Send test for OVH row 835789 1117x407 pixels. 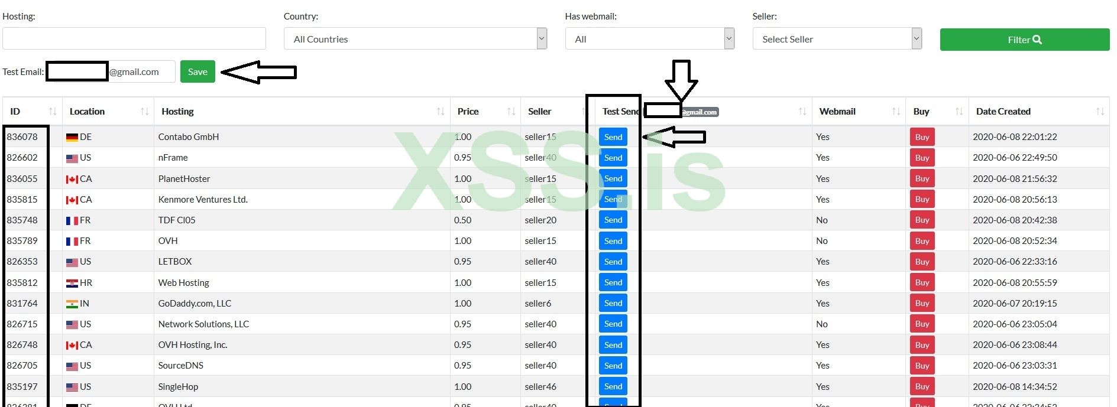(613, 241)
